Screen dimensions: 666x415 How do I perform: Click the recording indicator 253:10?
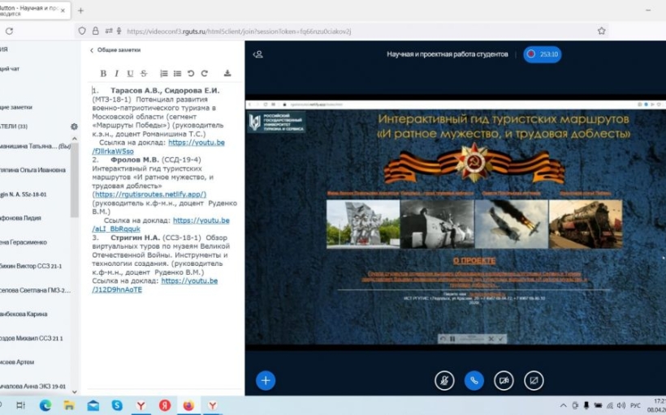click(542, 54)
